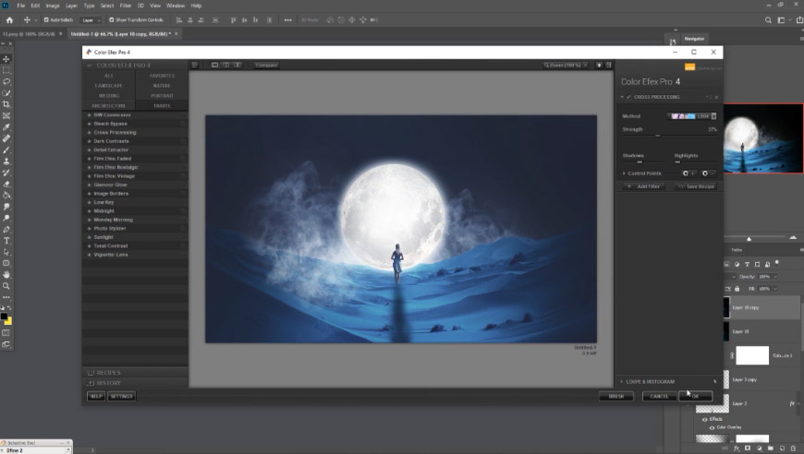Screen dimensions: 804x454
Task: Toggle favorite star for Bleach Bypass
Action: click(x=90, y=124)
